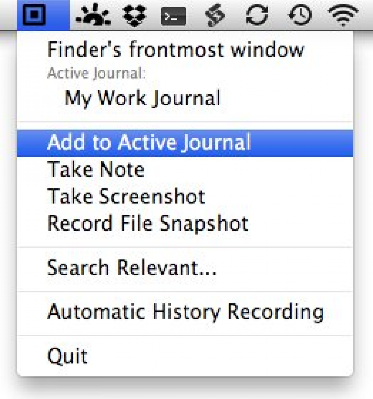Image resolution: width=373 pixels, height=399 pixels.
Task: Choose Take Screenshot from the menu
Action: click(126, 196)
